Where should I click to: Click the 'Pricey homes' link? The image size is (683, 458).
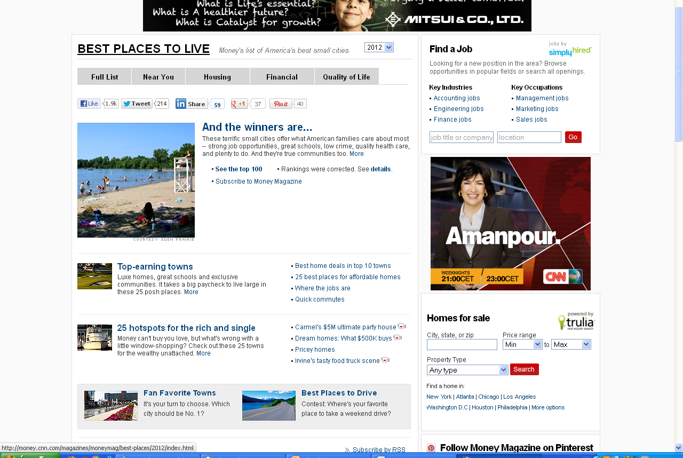click(315, 350)
